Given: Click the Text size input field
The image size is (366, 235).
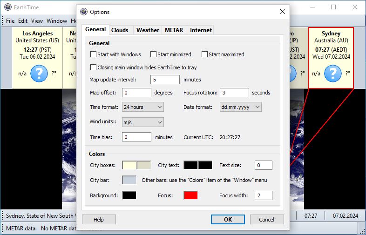Looking at the screenshot, I should [264, 165].
